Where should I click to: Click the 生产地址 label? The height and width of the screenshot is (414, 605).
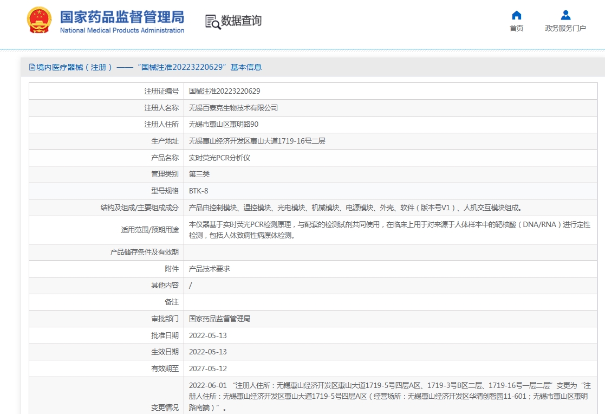tap(165, 141)
